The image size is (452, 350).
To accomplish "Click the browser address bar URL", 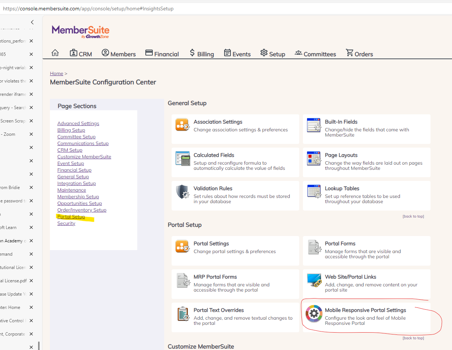I will point(88,8).
